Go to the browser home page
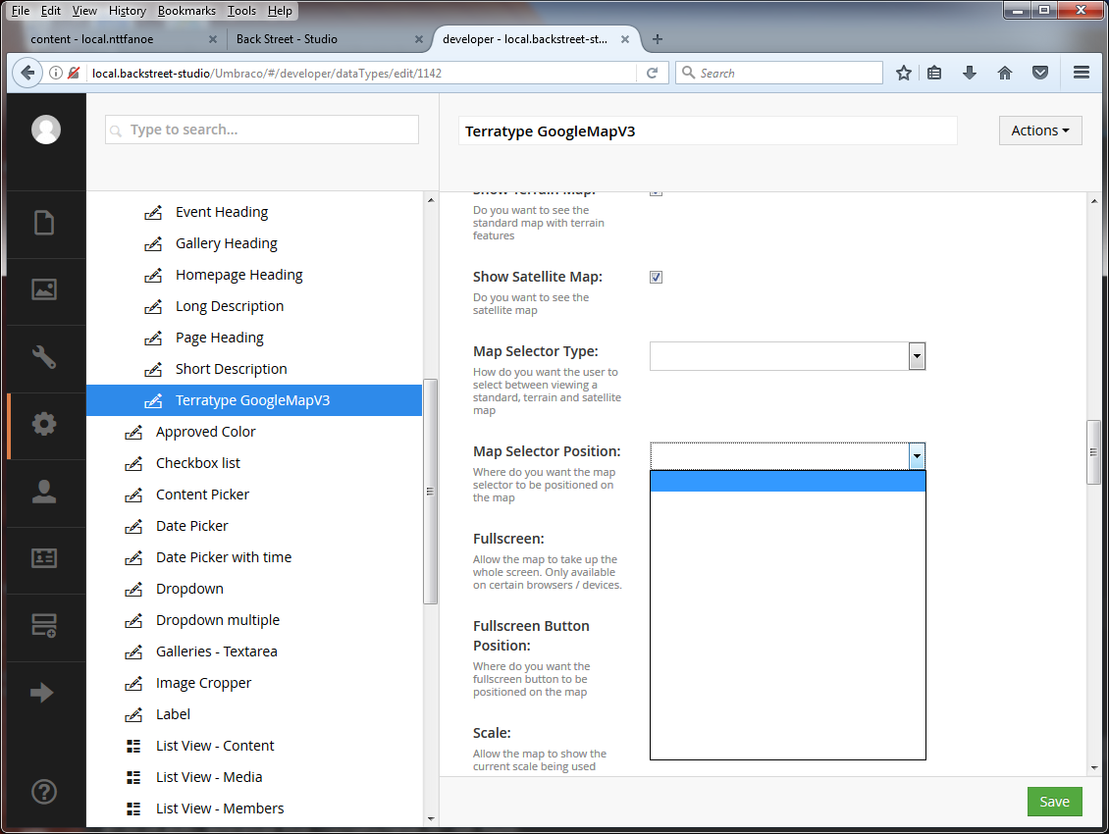Screen dimensions: 1109x834 1004,73
